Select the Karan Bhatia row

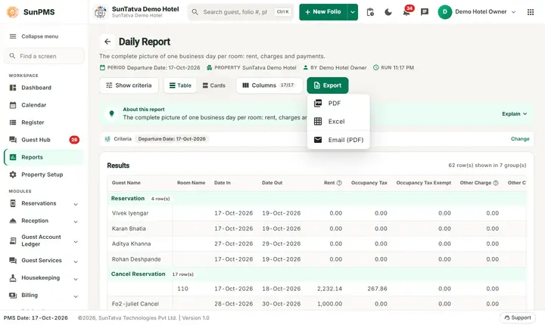[317, 228]
